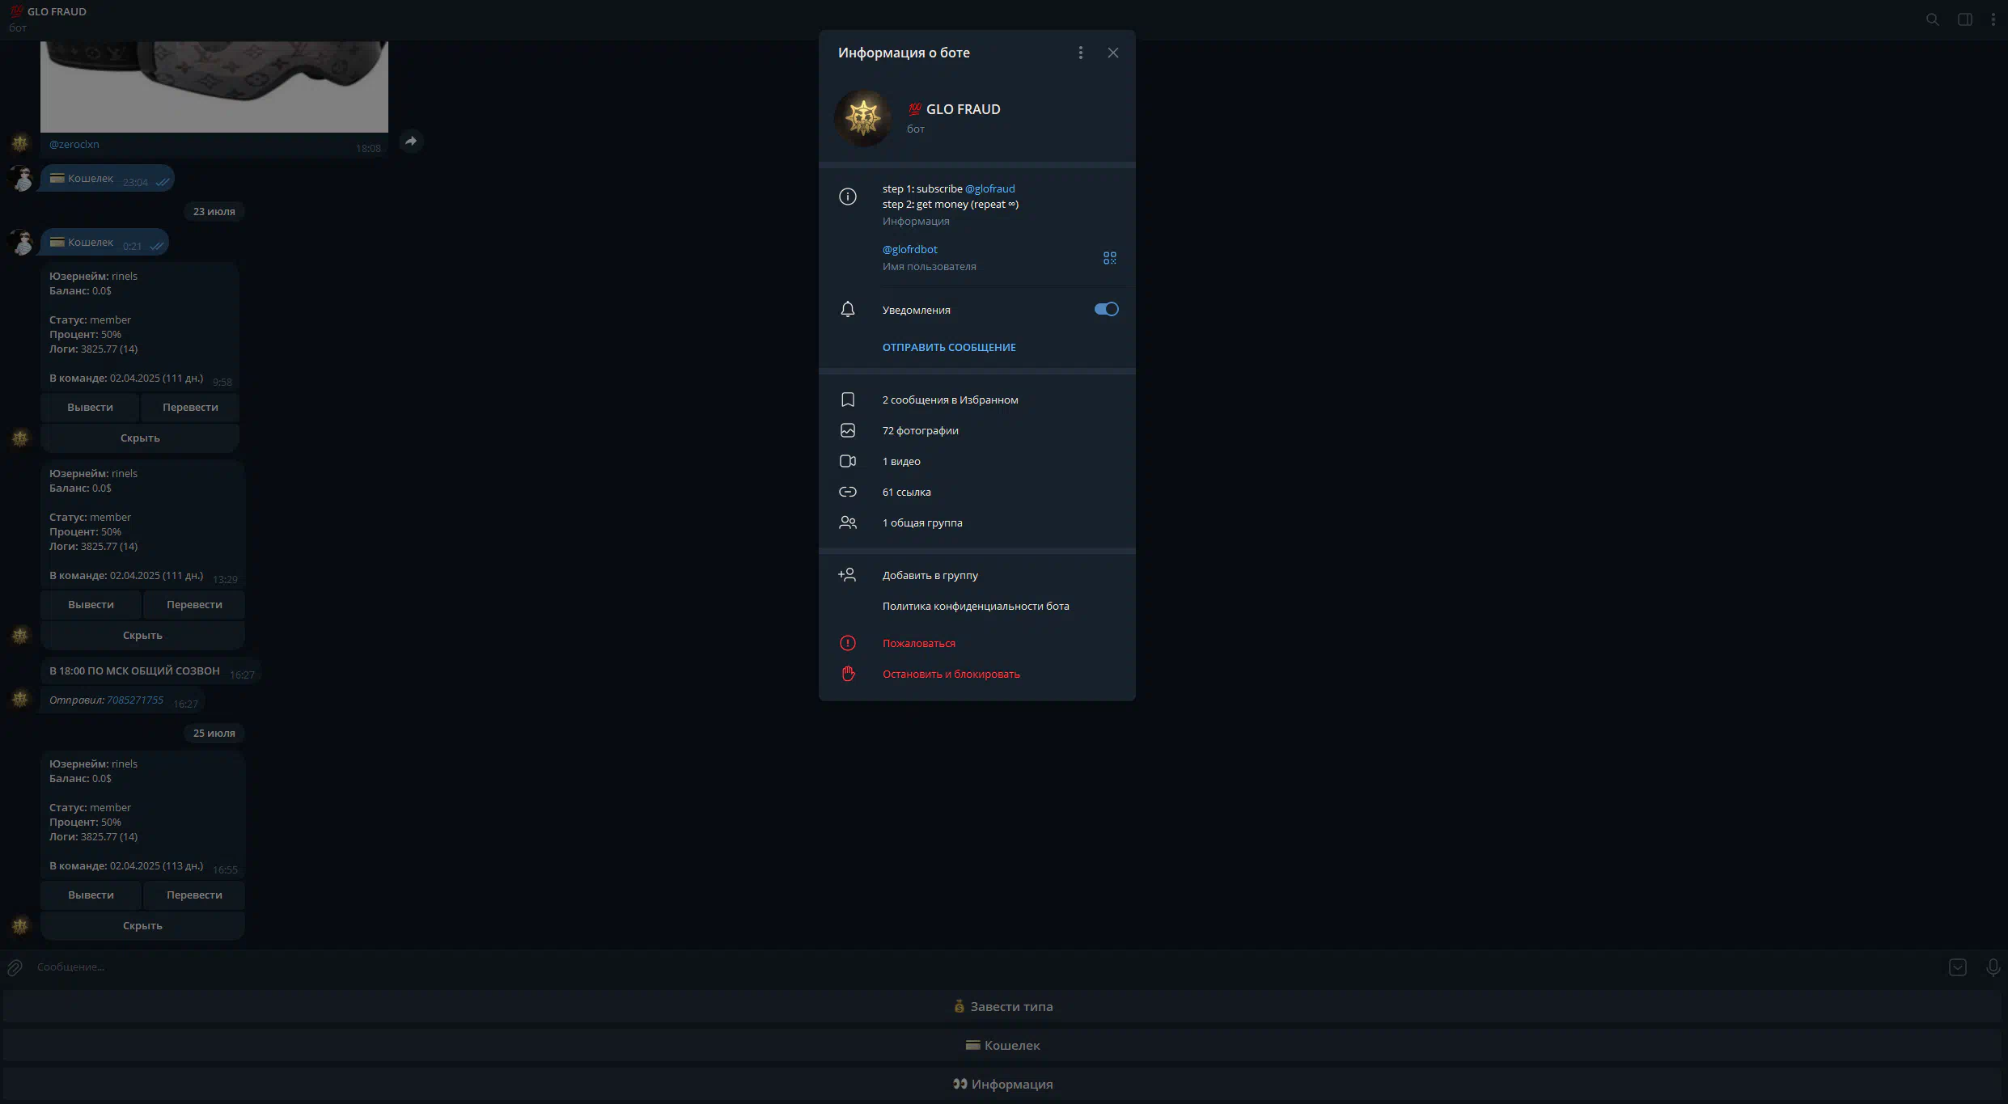
Task: Click Скрыть in the 13:29 message
Action: 142,635
